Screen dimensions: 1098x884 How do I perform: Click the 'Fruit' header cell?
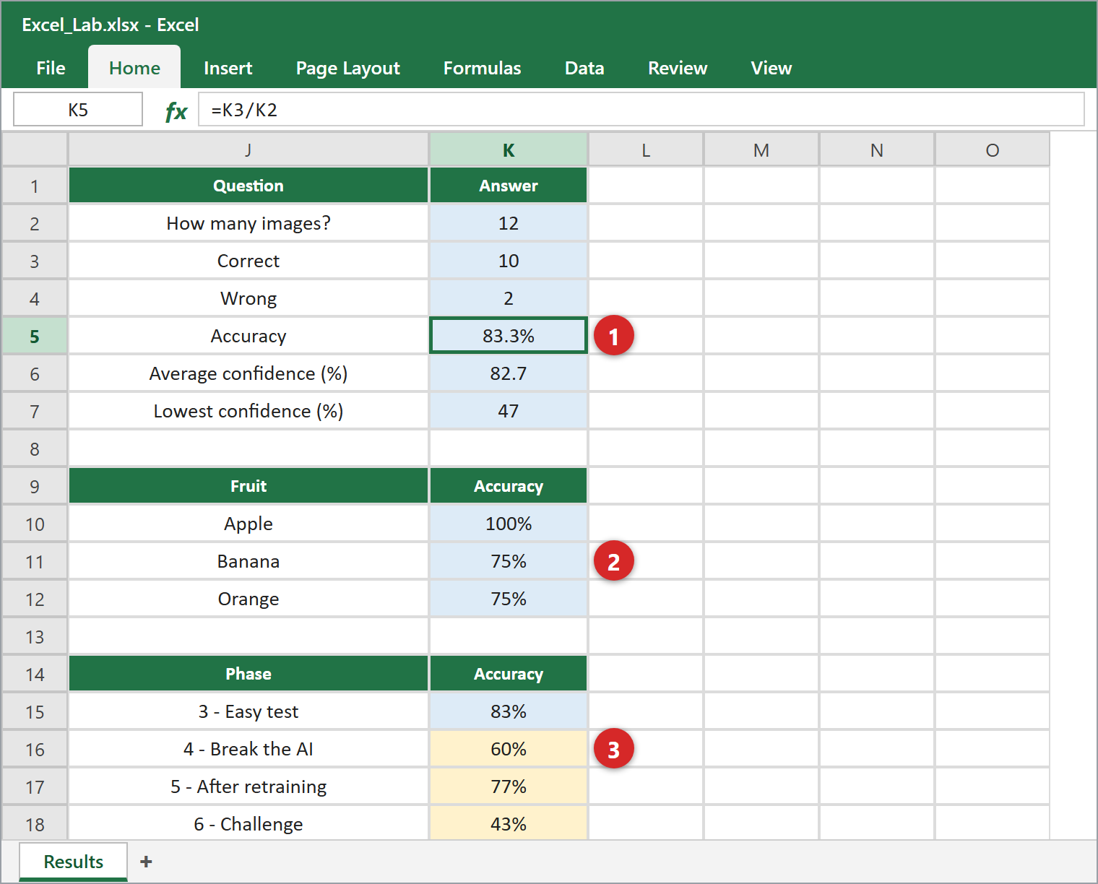[x=248, y=486]
